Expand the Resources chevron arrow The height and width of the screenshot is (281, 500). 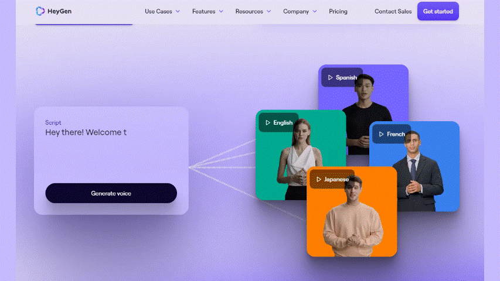269,12
